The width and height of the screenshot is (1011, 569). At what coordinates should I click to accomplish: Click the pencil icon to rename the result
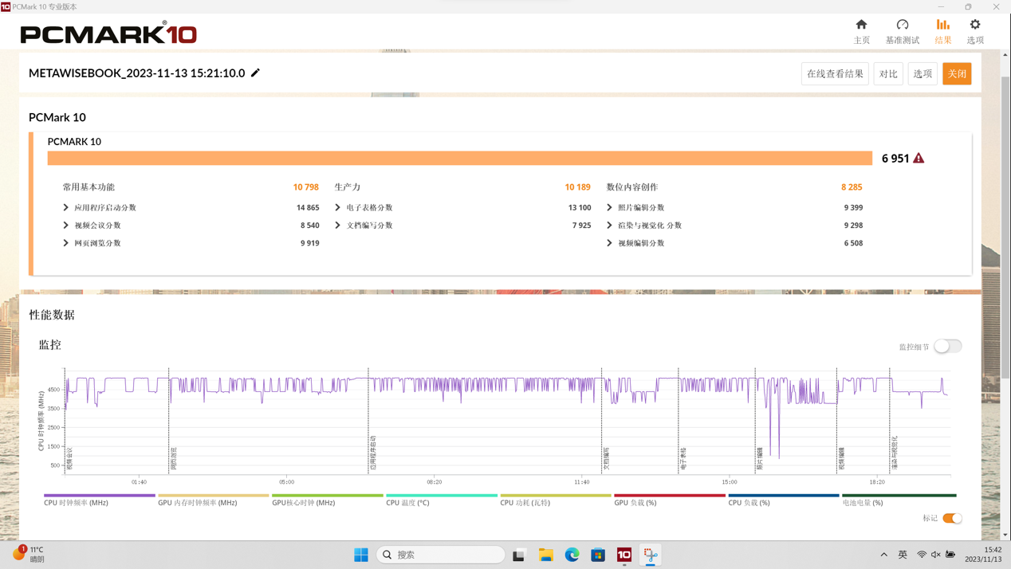tap(255, 73)
